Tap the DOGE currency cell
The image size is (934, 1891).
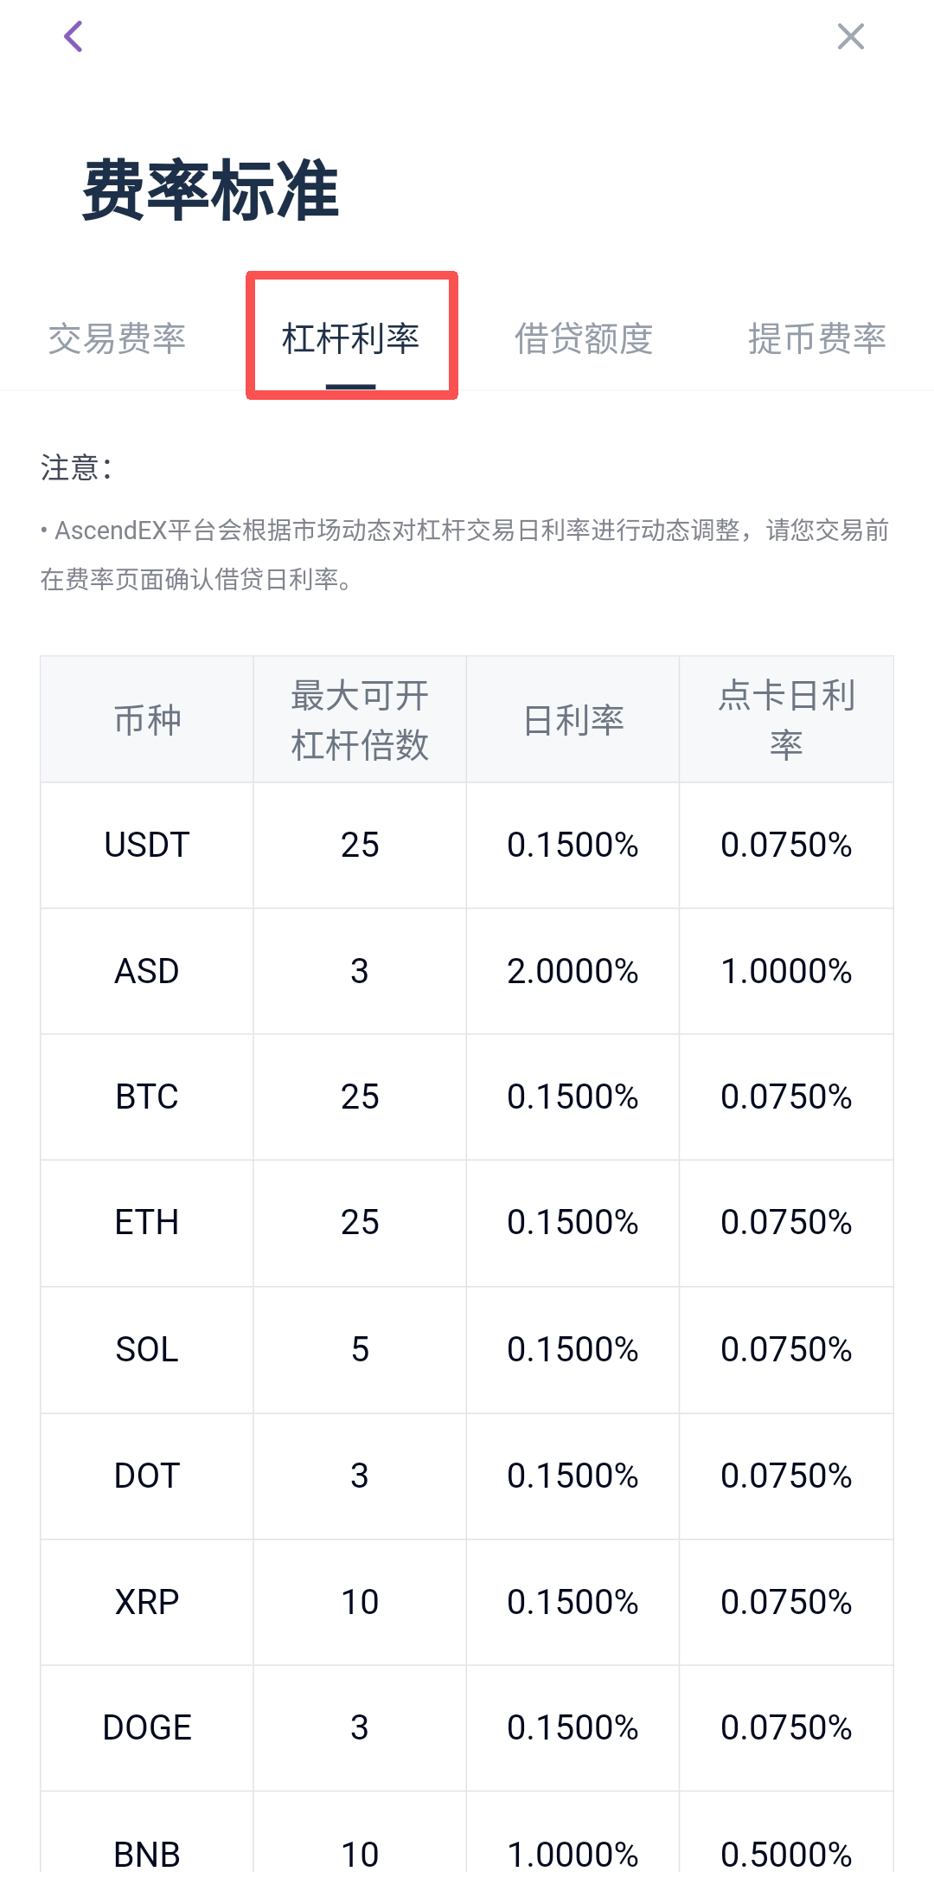click(147, 1727)
